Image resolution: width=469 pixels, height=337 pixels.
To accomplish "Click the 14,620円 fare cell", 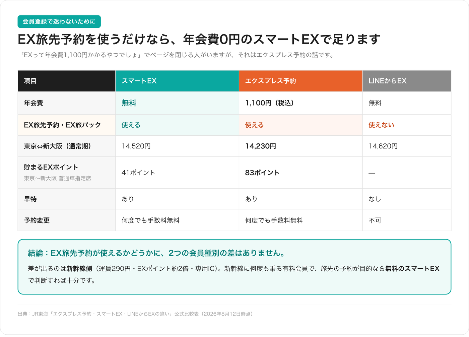I will coord(407,146).
